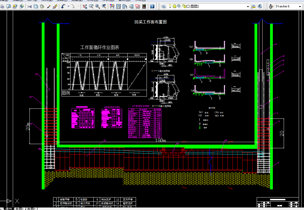Image resolution: width=304 pixels, height=210 pixels.
Task: Cut selection with scissors icon
Action: (29, 6)
